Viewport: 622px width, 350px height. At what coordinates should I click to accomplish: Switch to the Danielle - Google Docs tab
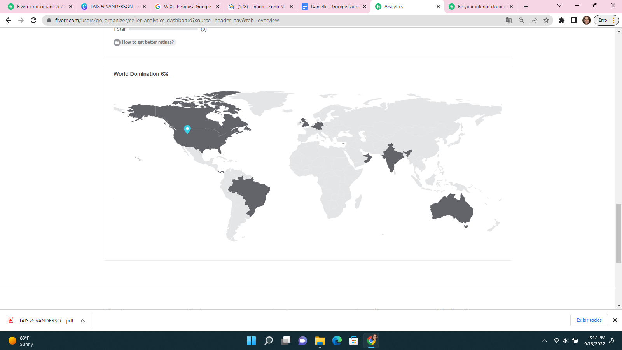point(334,7)
